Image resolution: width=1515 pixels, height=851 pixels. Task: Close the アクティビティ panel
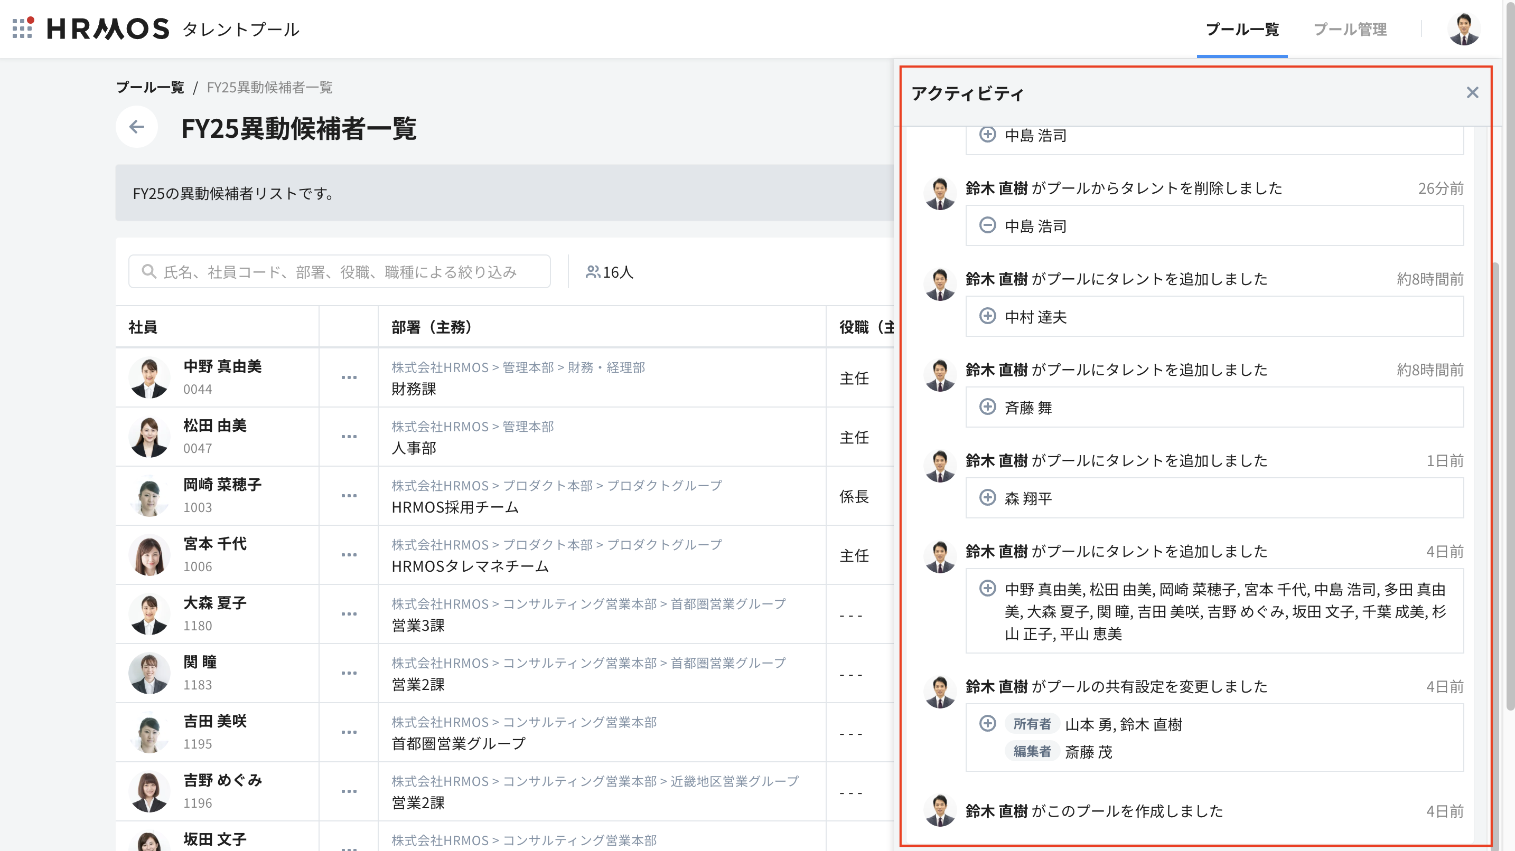(x=1472, y=93)
